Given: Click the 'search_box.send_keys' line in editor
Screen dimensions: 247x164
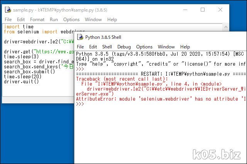Looking at the screenshot, I should tap(39, 66).
